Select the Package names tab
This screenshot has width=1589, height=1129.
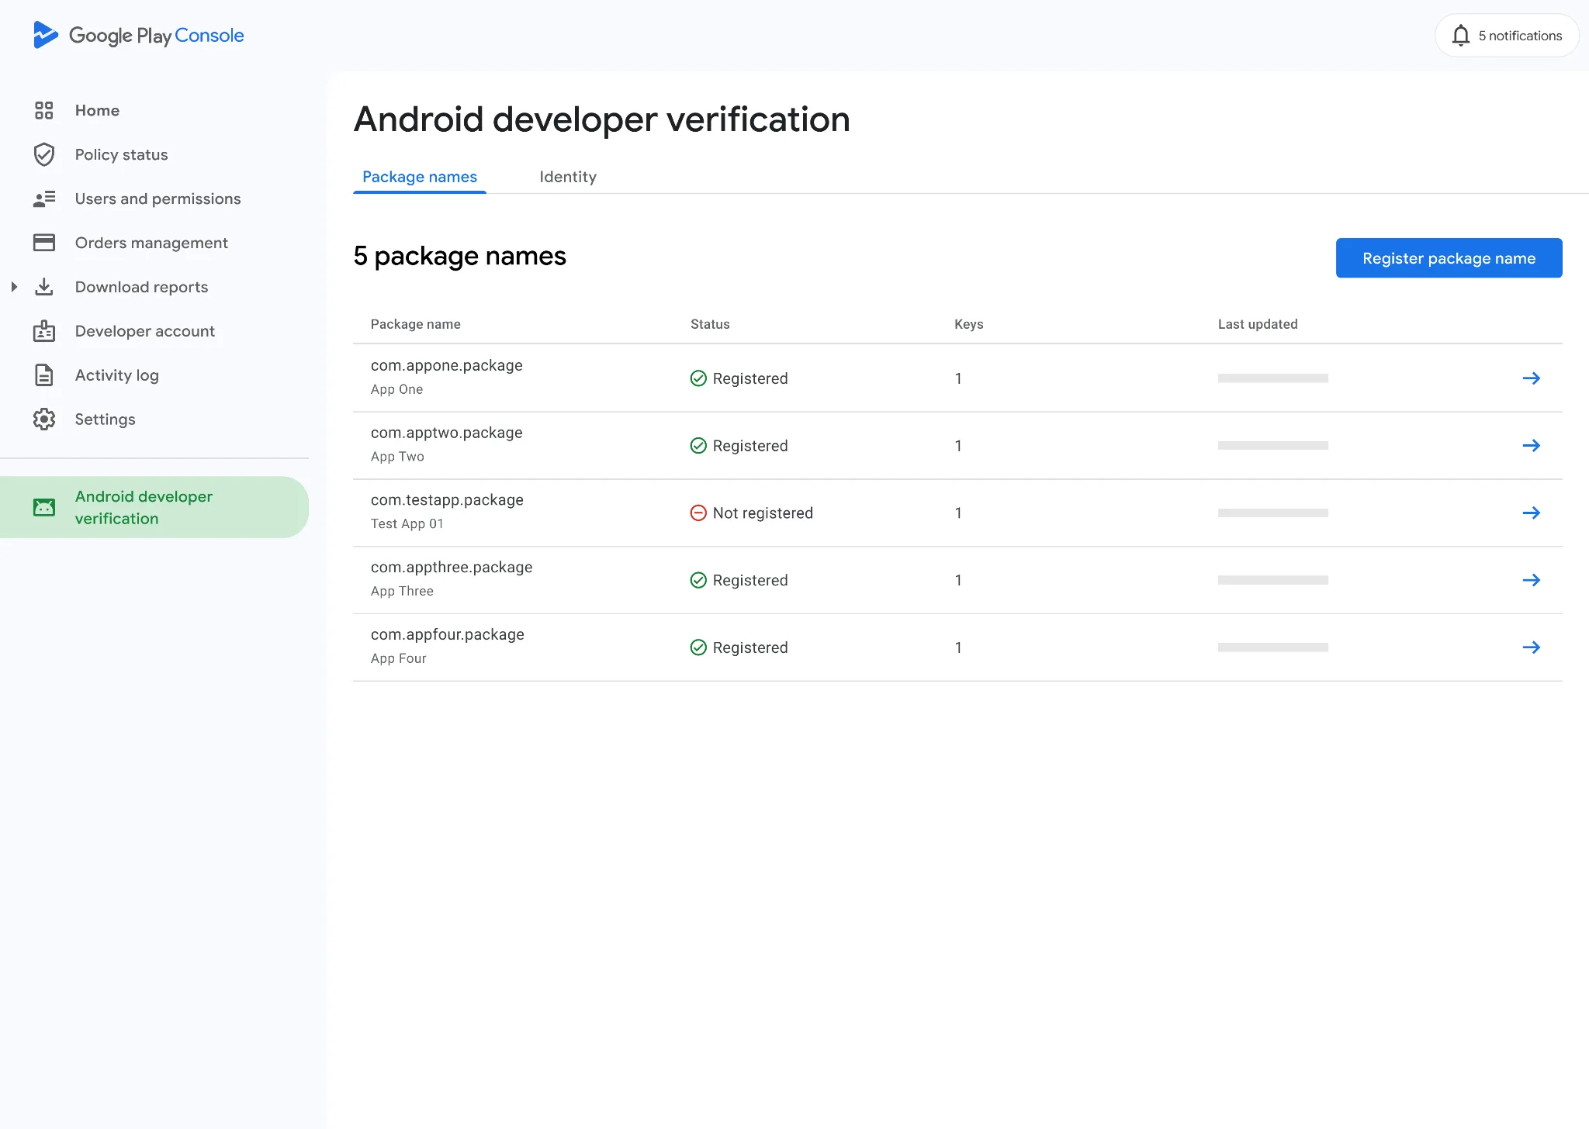[420, 177]
